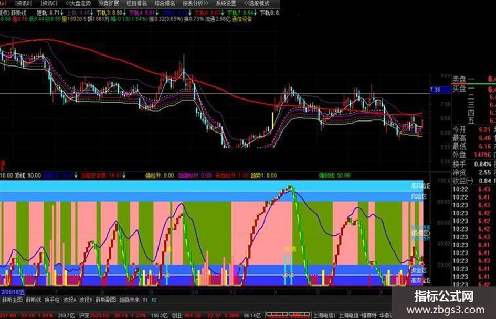Click the 买盘 buy order label
The image size is (496, 319).
tap(459, 89)
